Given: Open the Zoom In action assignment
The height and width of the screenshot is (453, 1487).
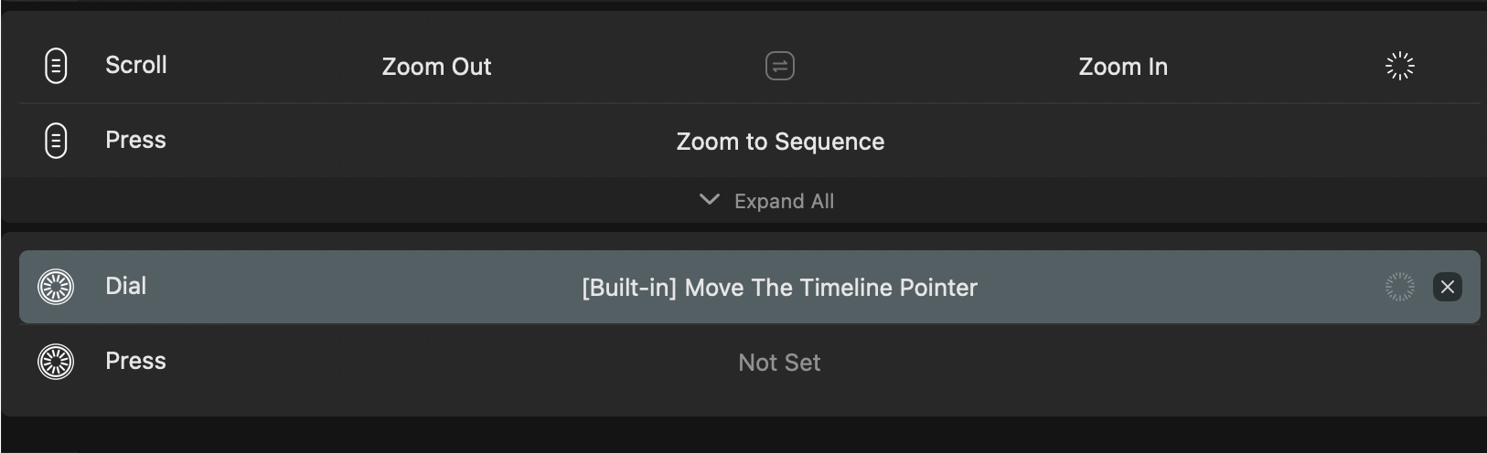Looking at the screenshot, I should coord(1123,67).
